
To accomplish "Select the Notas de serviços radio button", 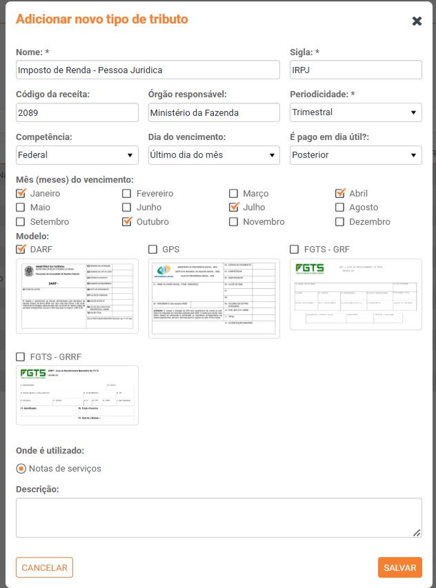I will click(x=21, y=468).
